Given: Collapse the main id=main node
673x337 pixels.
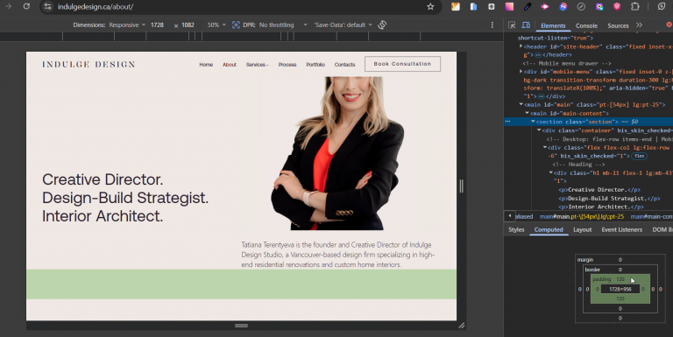Looking at the screenshot, I should click(x=521, y=105).
